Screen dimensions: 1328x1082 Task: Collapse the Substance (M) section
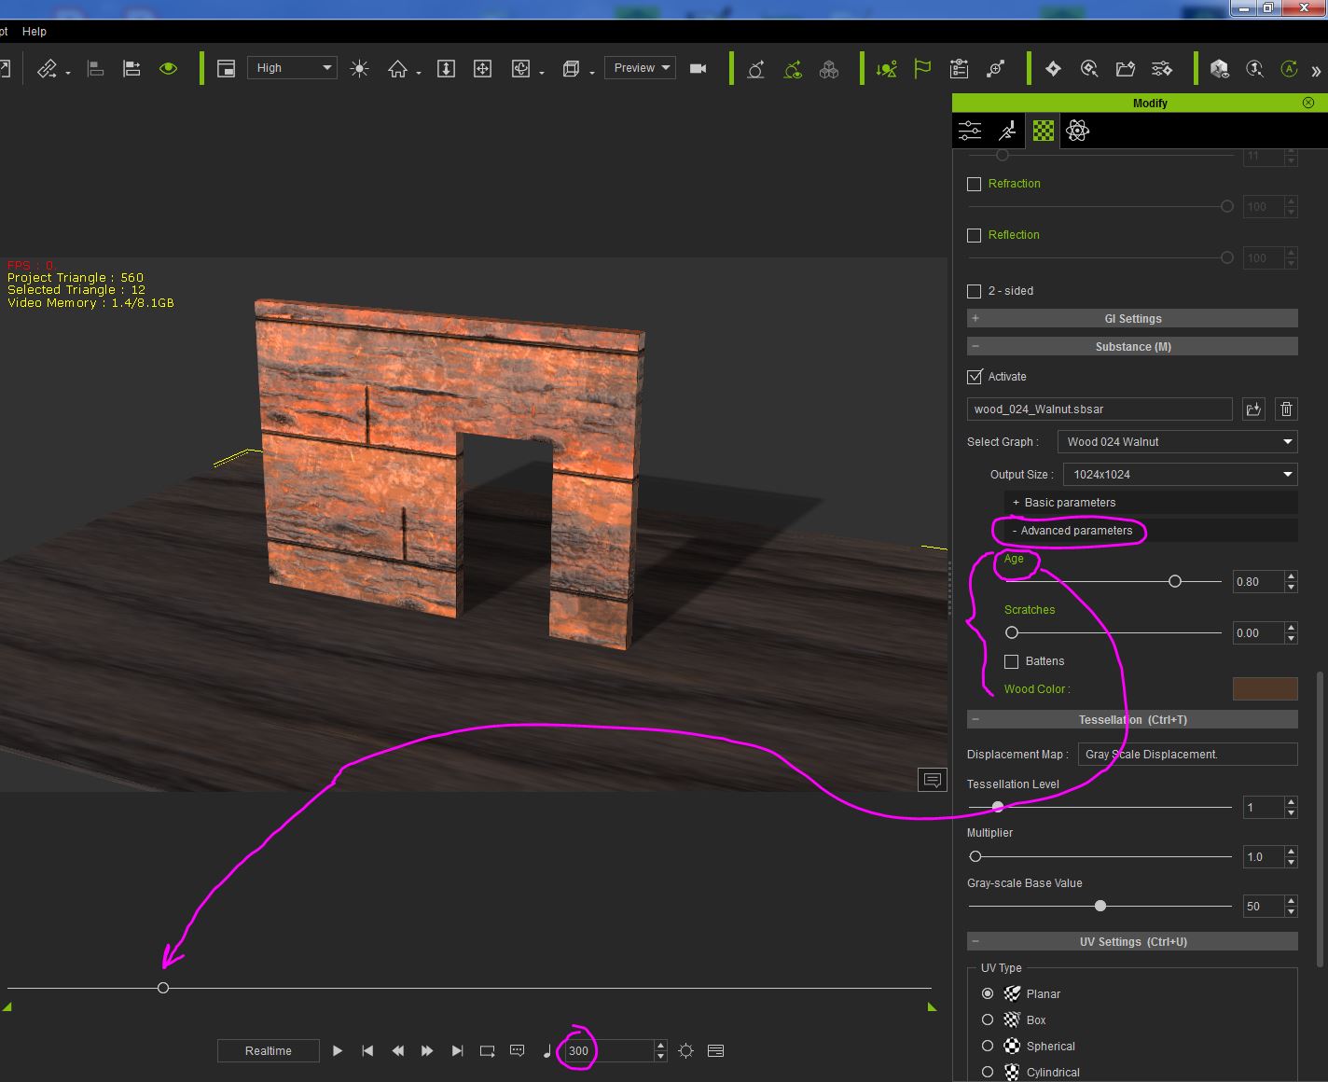coord(1132,347)
